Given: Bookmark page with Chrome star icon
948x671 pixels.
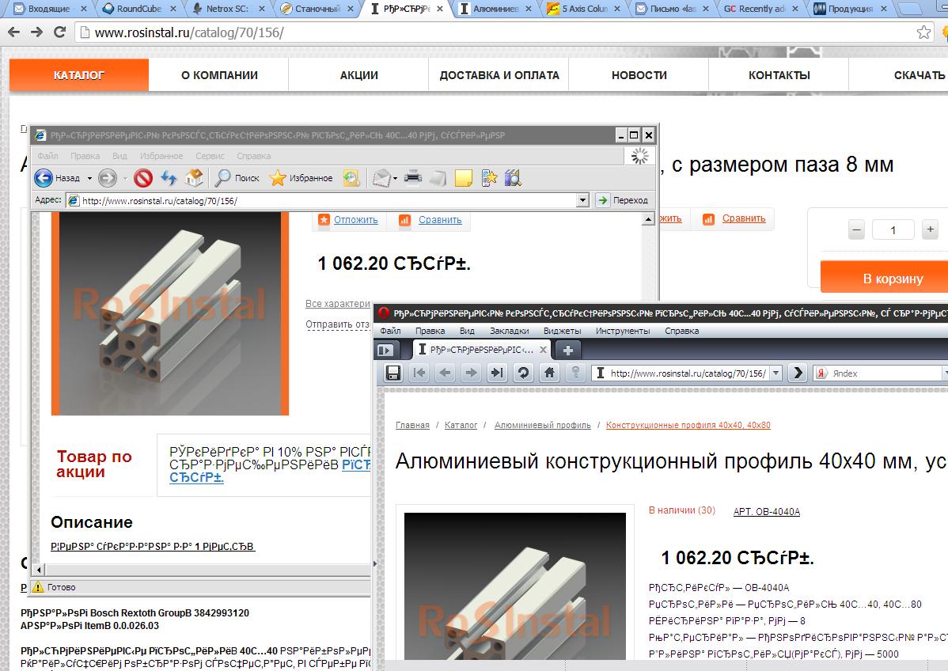Looking at the screenshot, I should 923,32.
